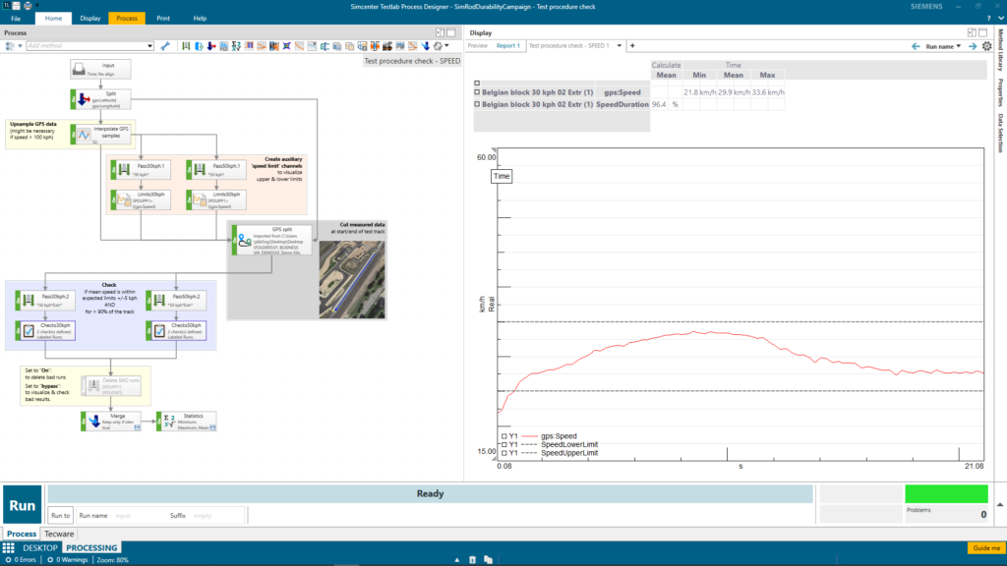Switch to the Tecware tab
This screenshot has width=1007, height=566.
[58, 534]
